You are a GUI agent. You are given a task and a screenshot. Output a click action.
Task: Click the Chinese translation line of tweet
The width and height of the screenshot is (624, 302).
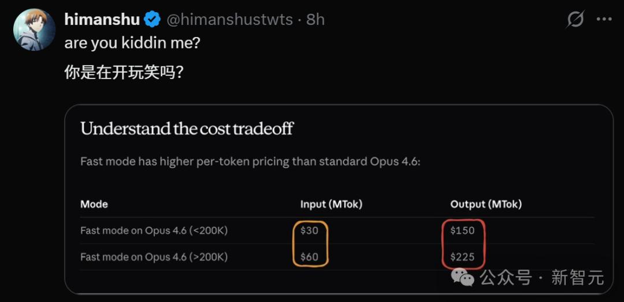coord(124,72)
